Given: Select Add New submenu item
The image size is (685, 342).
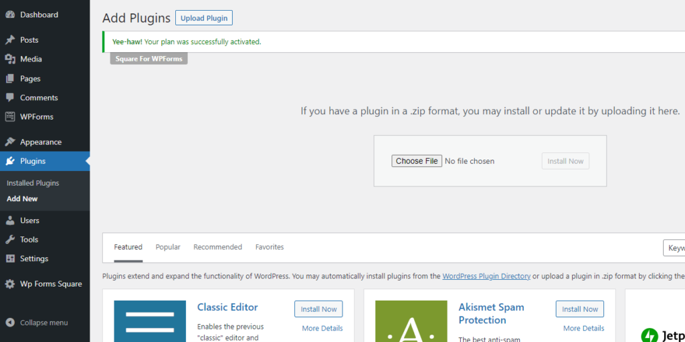Looking at the screenshot, I should 22,198.
